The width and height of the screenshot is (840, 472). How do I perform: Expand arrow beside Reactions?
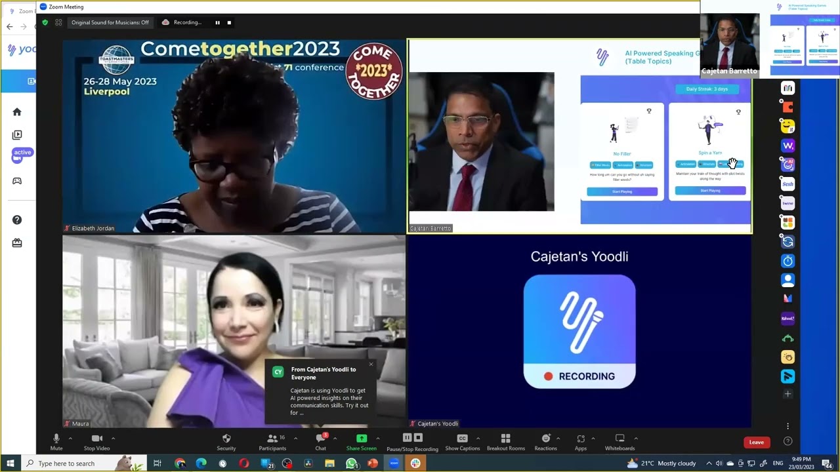point(558,438)
